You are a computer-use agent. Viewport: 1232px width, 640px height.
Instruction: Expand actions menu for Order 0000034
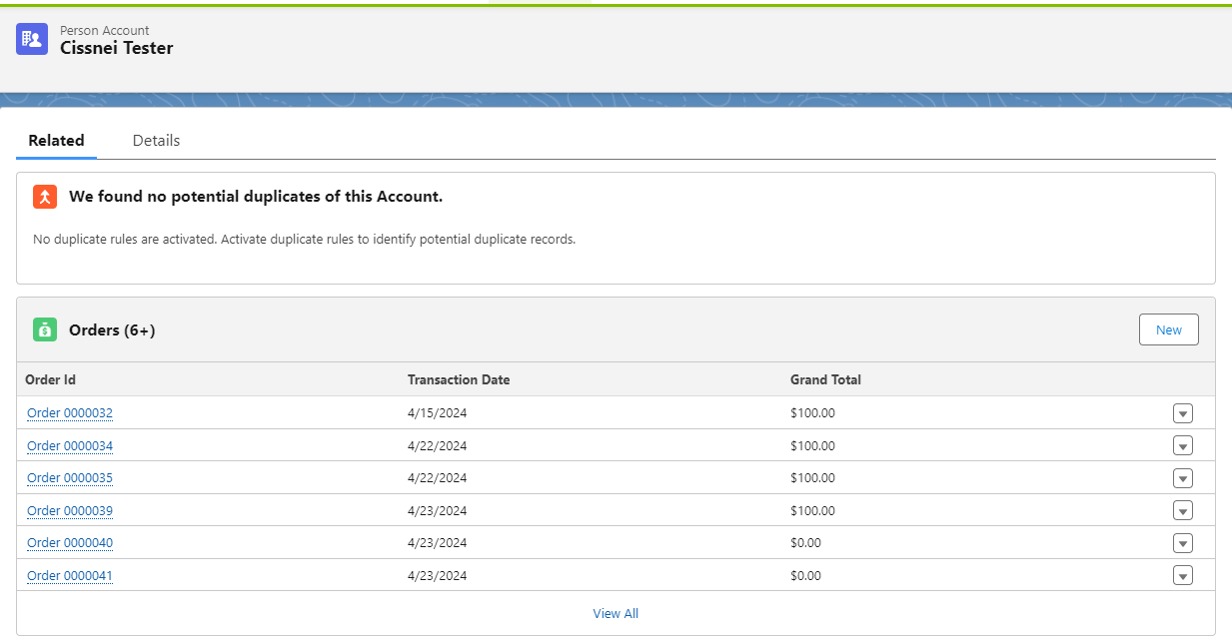[x=1183, y=446]
